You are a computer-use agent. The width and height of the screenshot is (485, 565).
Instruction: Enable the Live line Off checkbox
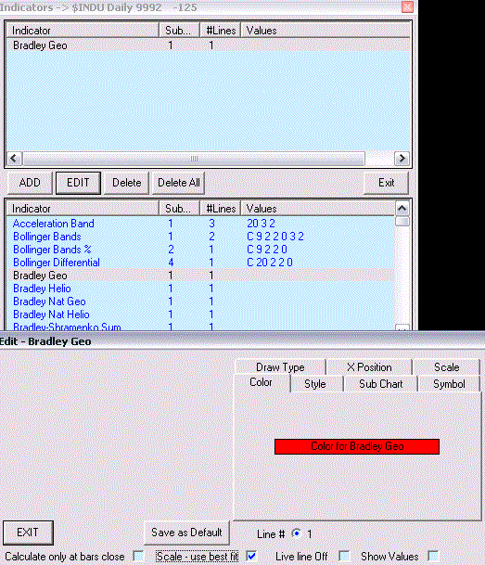(345, 556)
